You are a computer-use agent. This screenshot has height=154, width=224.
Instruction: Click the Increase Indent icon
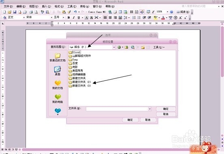pos(149,17)
